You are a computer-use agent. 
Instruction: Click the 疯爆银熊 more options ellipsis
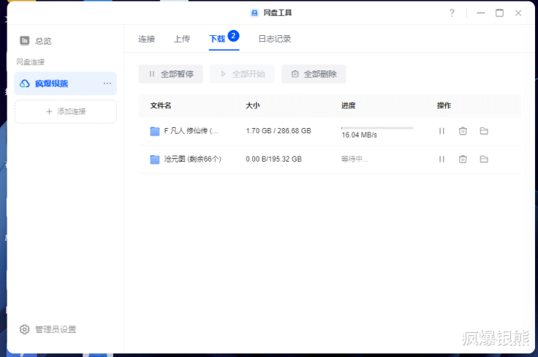pos(107,83)
